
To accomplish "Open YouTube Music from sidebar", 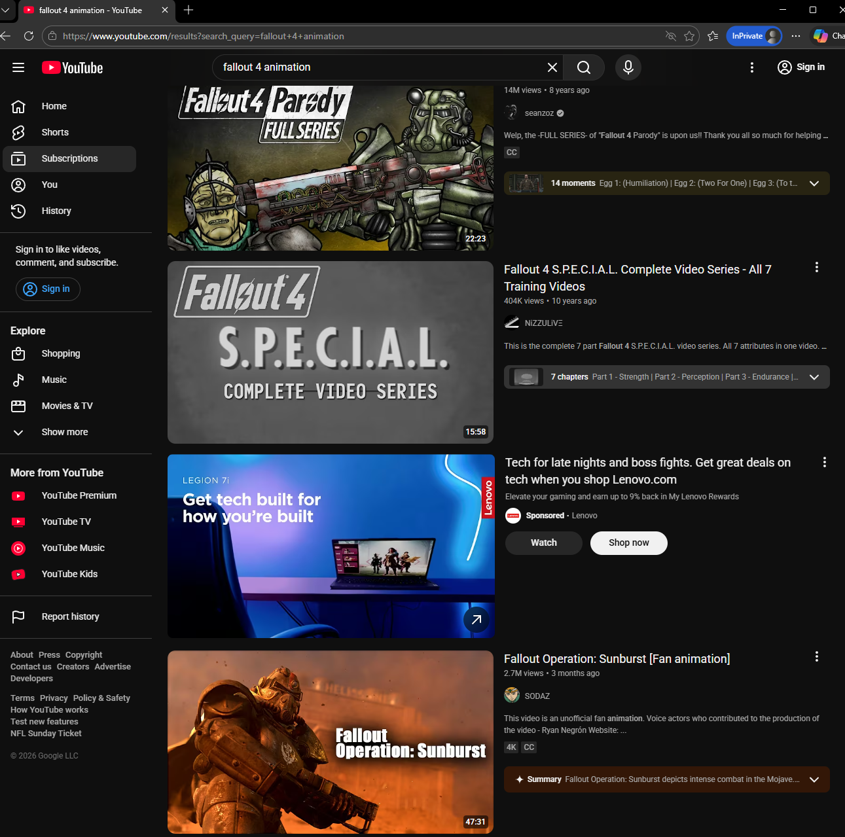I will [x=69, y=548].
